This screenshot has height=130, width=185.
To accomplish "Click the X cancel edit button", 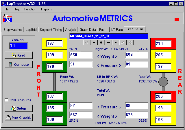I will coord(130,42).
